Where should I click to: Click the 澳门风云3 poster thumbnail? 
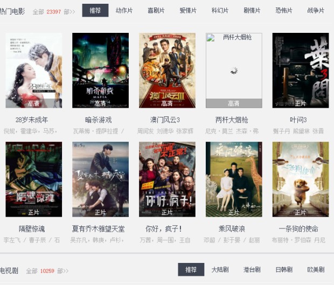167,70
